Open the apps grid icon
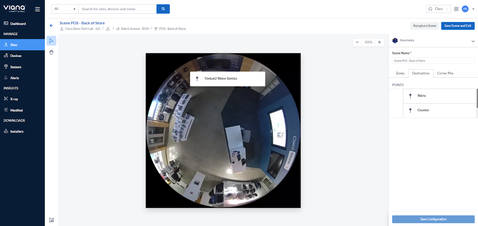478x226 pixels. tap(456, 9)
